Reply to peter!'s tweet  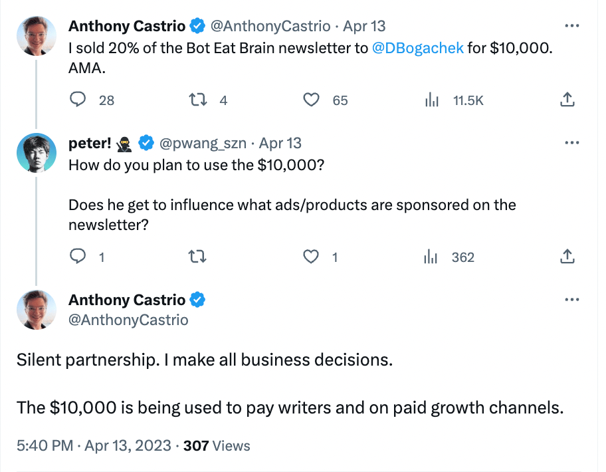click(79, 257)
